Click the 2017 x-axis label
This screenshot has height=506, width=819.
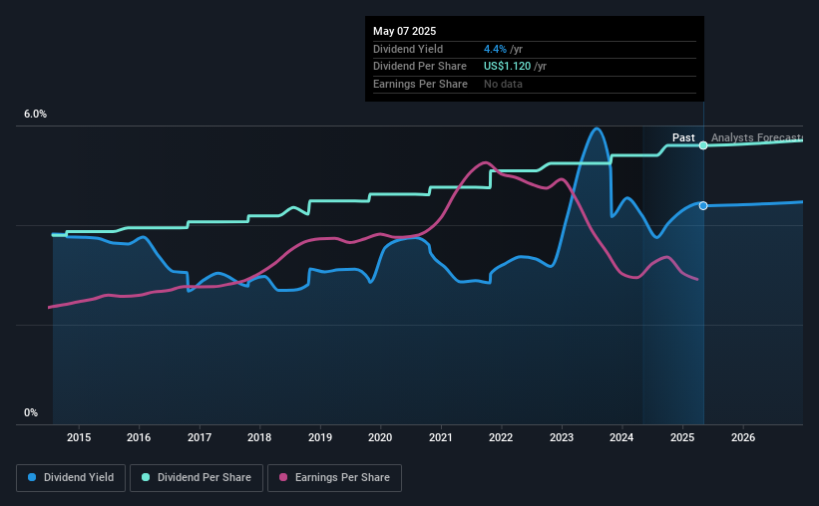click(200, 437)
